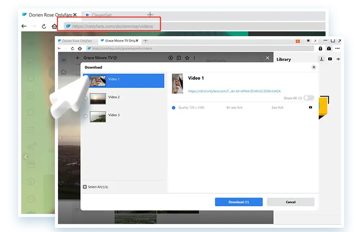Click the Download (1) button
Screen dimensions: 354x232
[239, 202]
